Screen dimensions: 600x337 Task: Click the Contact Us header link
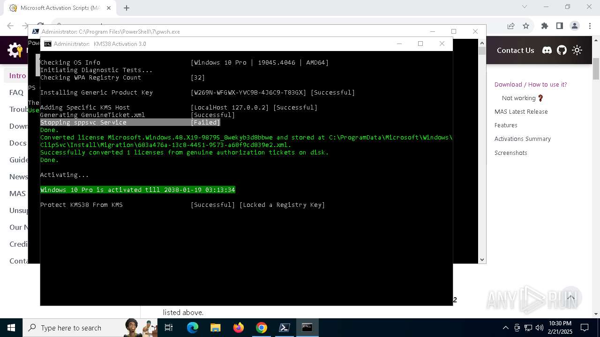coord(515,50)
